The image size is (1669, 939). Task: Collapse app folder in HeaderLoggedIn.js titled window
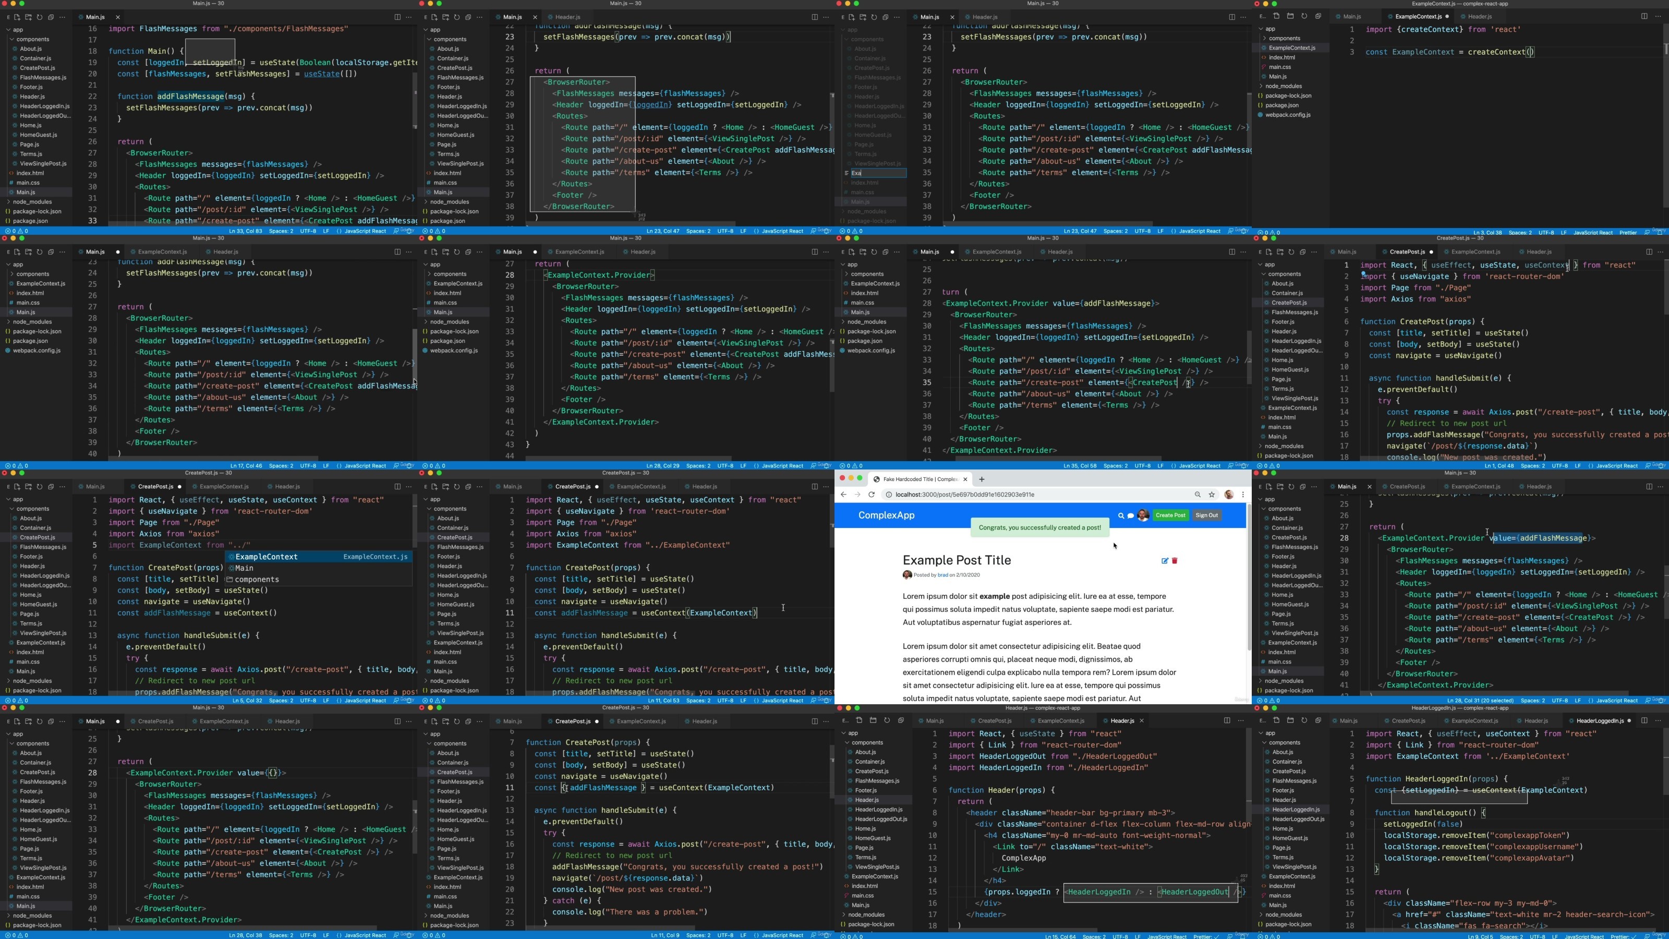pos(1267,733)
